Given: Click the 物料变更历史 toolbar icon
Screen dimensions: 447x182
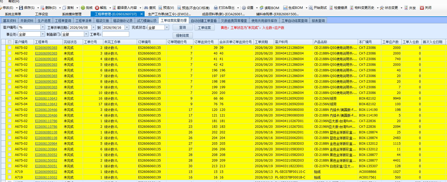Looking at the screenshot, I should pyautogui.click(x=352, y=8).
